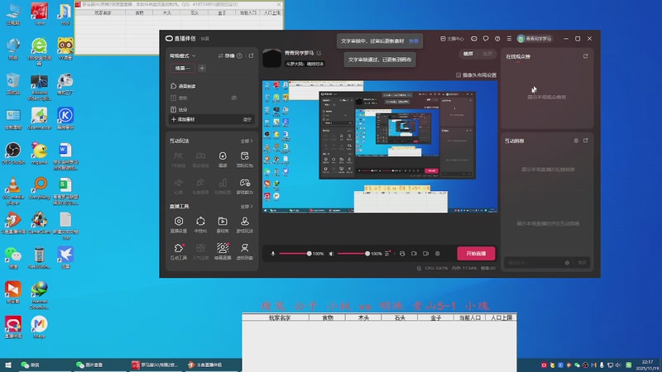
Task: Mute the microphone icon
Action: click(273, 254)
